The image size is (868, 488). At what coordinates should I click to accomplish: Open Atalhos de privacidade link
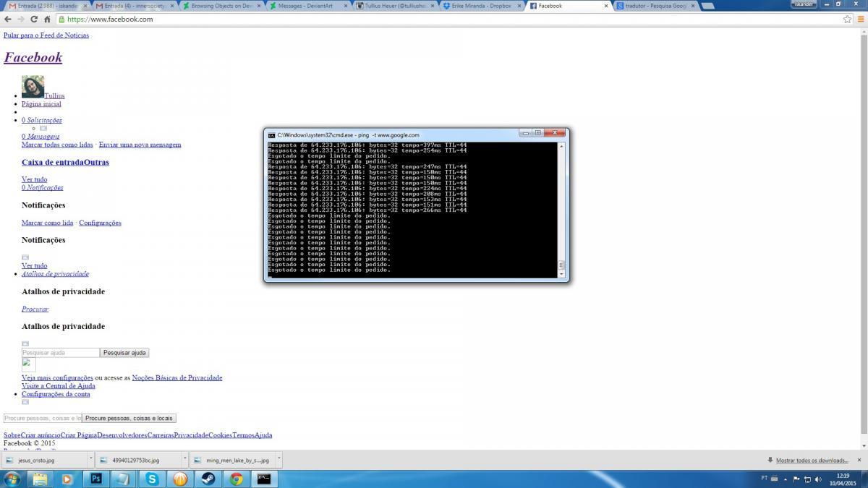click(x=55, y=274)
